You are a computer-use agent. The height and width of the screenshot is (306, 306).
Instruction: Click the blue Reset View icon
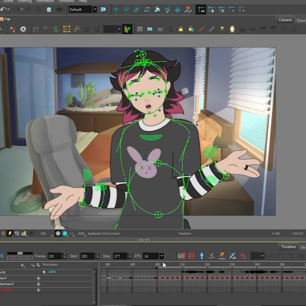coord(150,29)
